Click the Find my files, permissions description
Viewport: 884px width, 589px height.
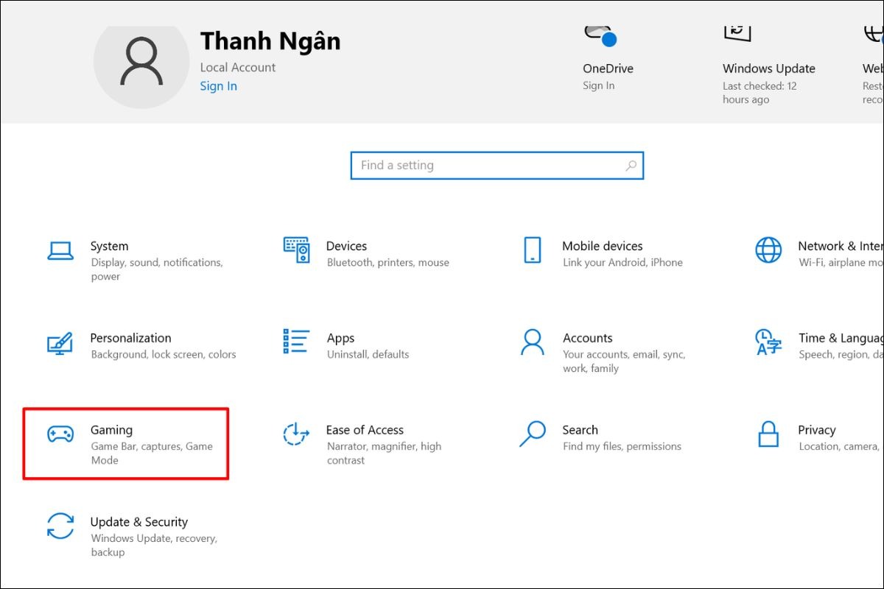622,447
